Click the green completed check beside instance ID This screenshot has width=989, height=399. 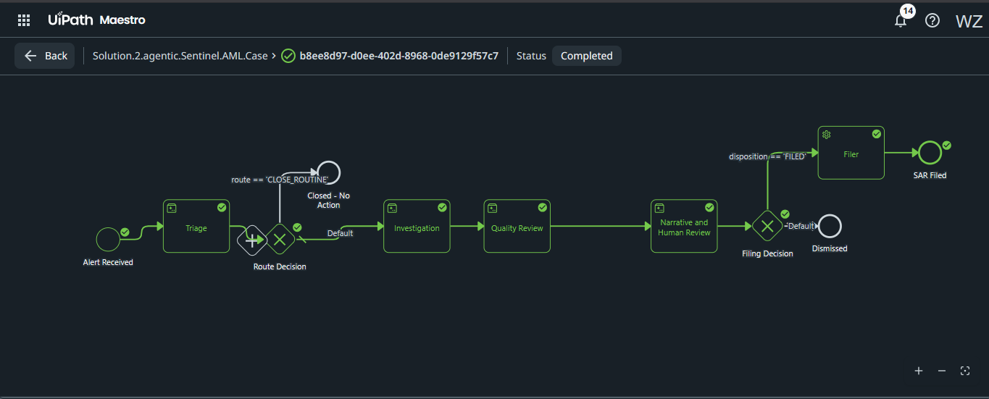tap(288, 56)
